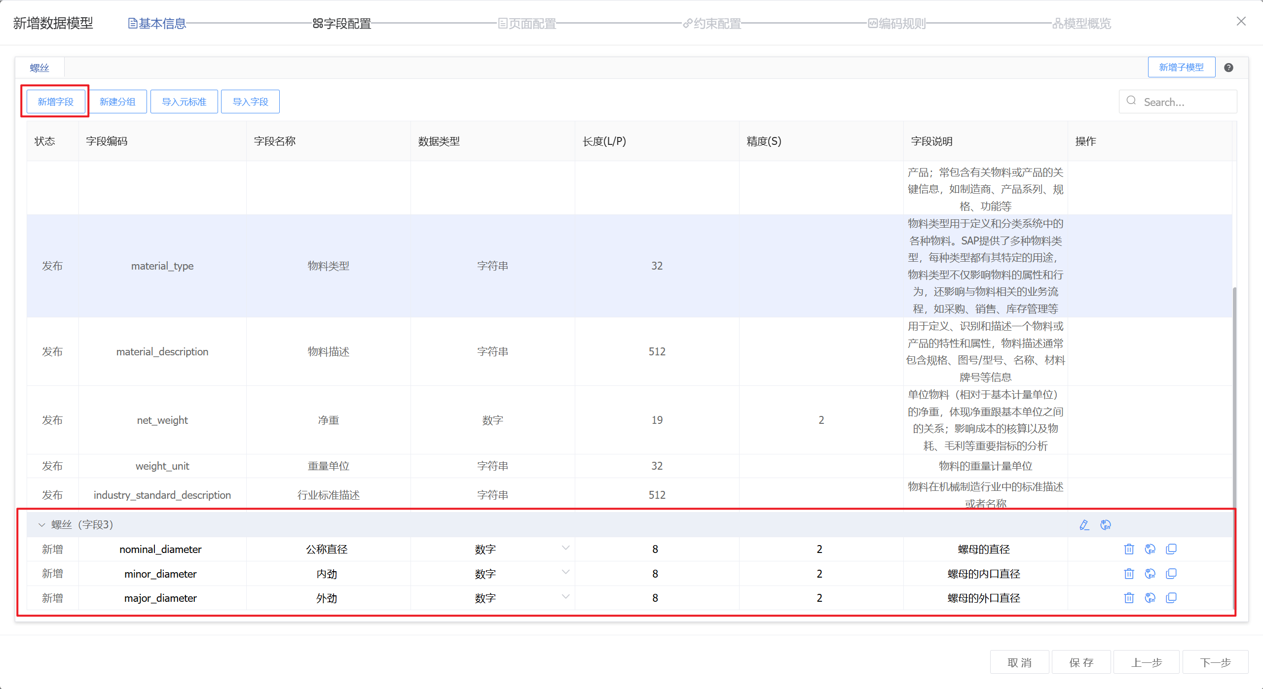Open data type dropdown for major_diameter
The height and width of the screenshot is (689, 1263).
pos(565,597)
